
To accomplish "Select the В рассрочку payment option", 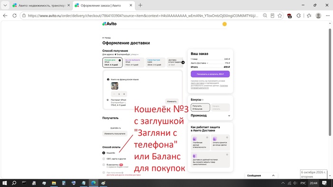I will point(104,165).
